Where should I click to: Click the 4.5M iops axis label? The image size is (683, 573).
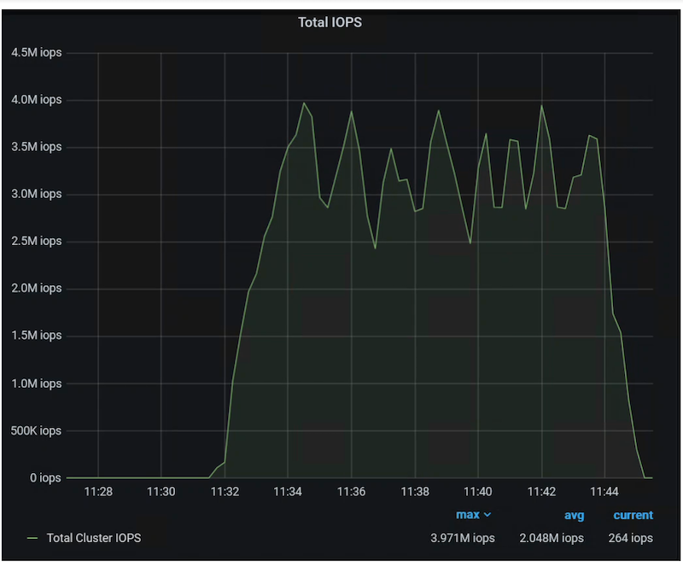tap(37, 53)
